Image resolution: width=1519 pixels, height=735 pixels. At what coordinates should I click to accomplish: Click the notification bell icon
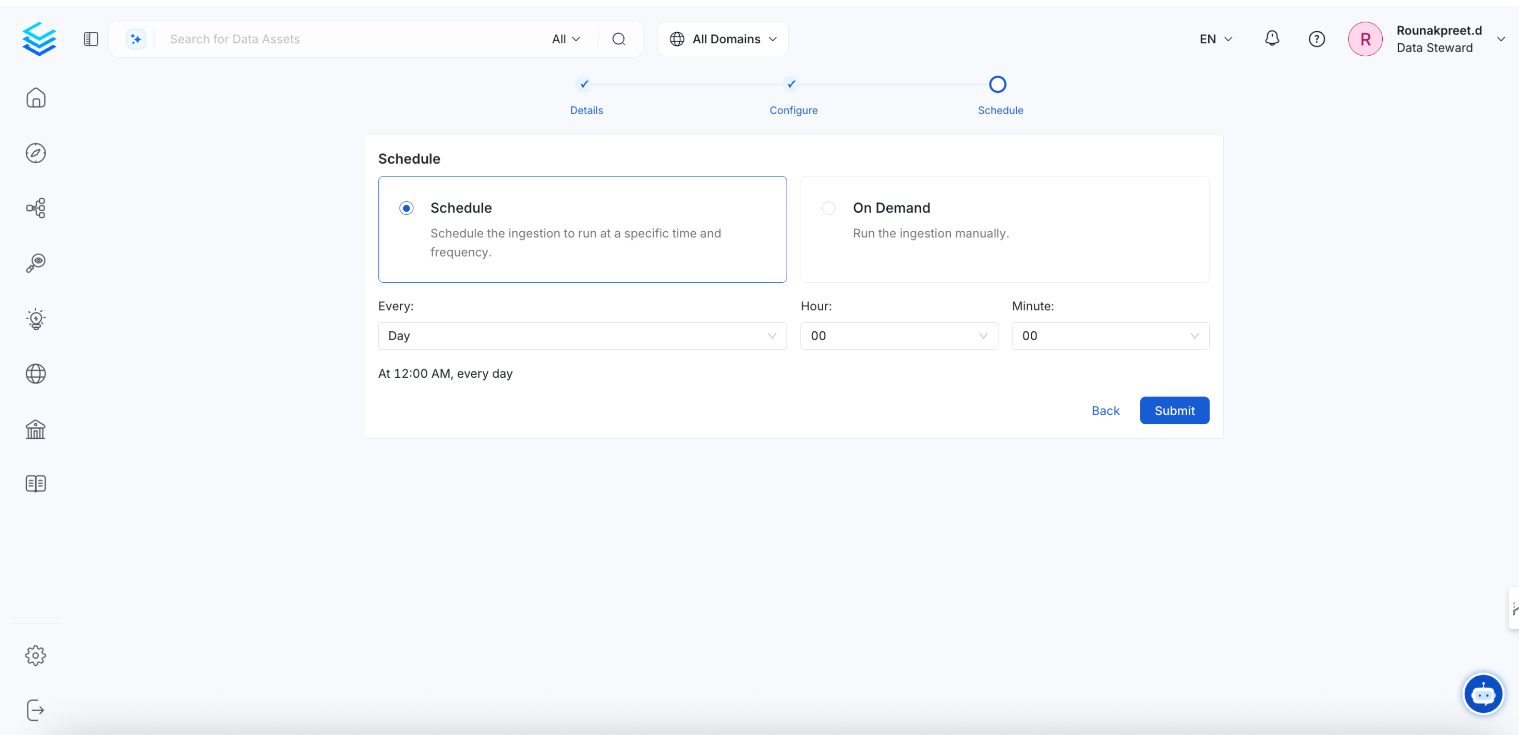[1271, 39]
